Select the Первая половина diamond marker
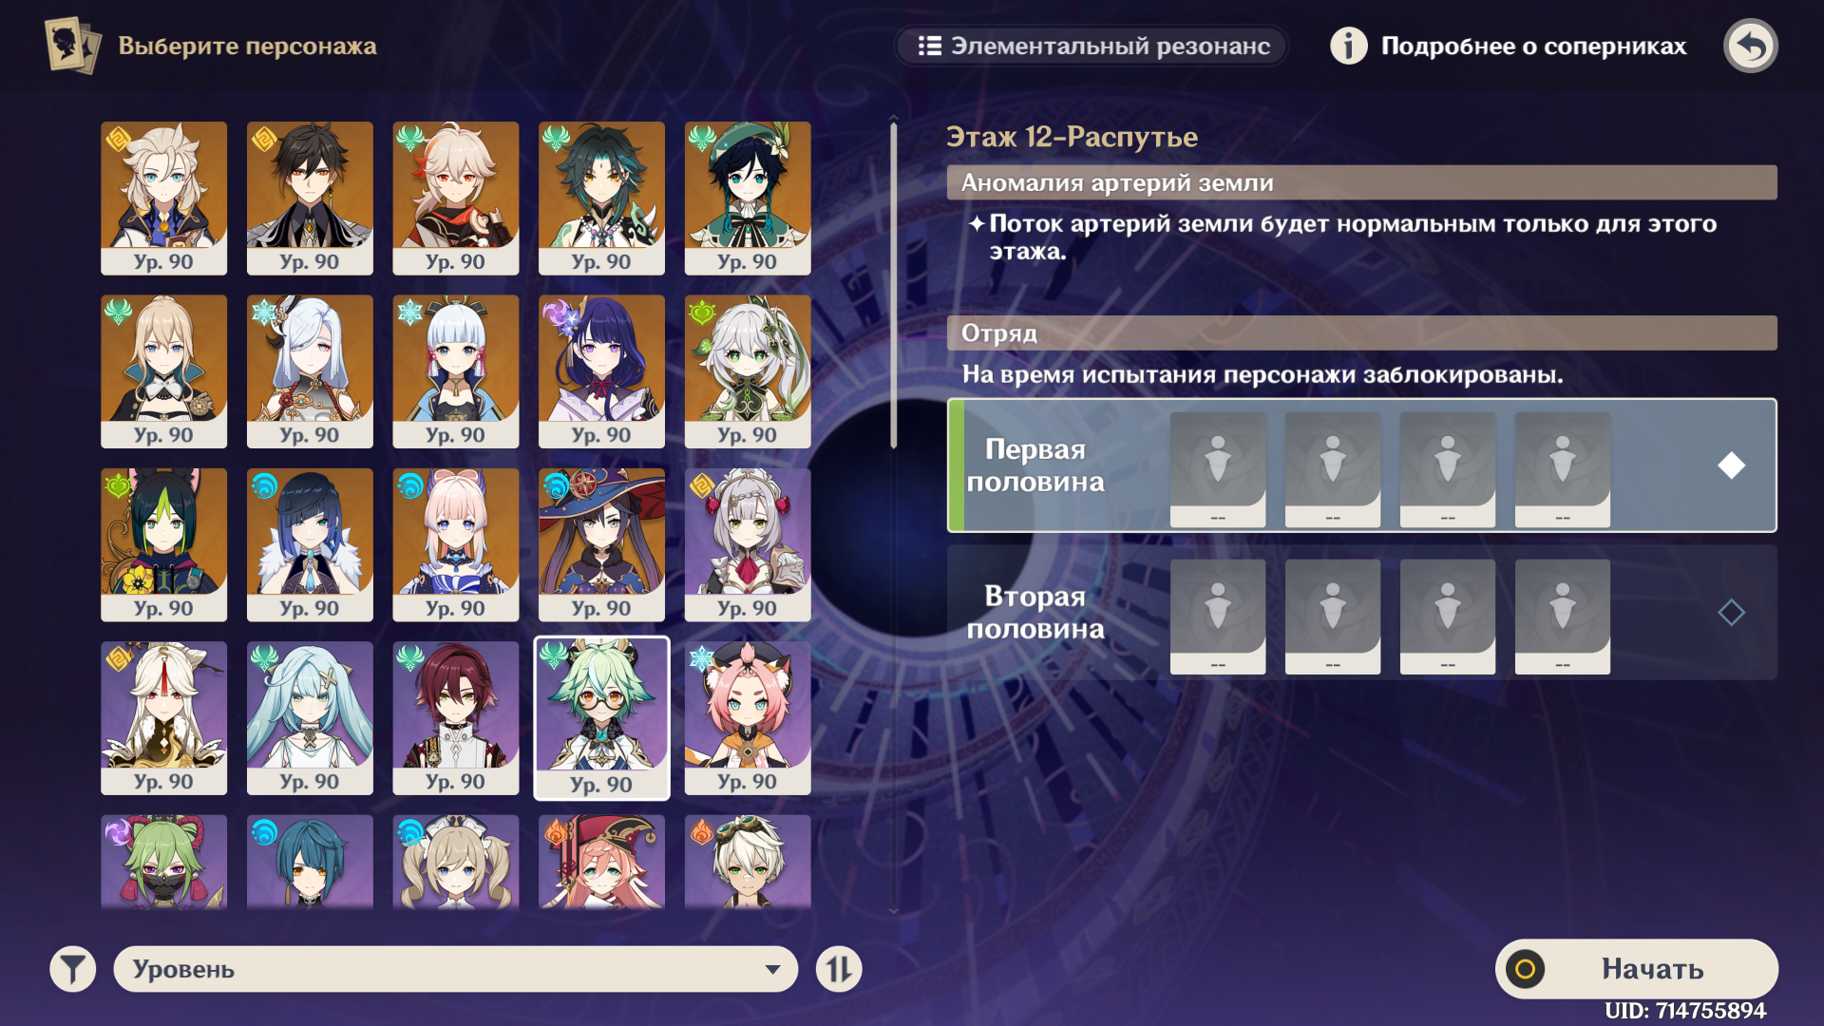Viewport: 1824px width, 1026px height. click(1731, 465)
